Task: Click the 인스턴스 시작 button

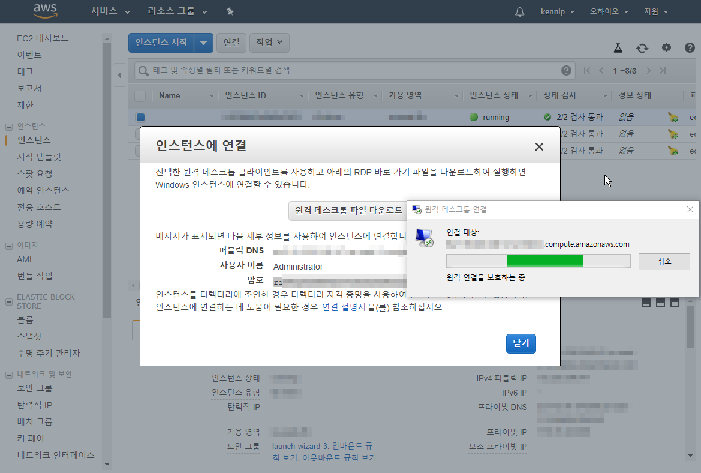Action: click(161, 43)
